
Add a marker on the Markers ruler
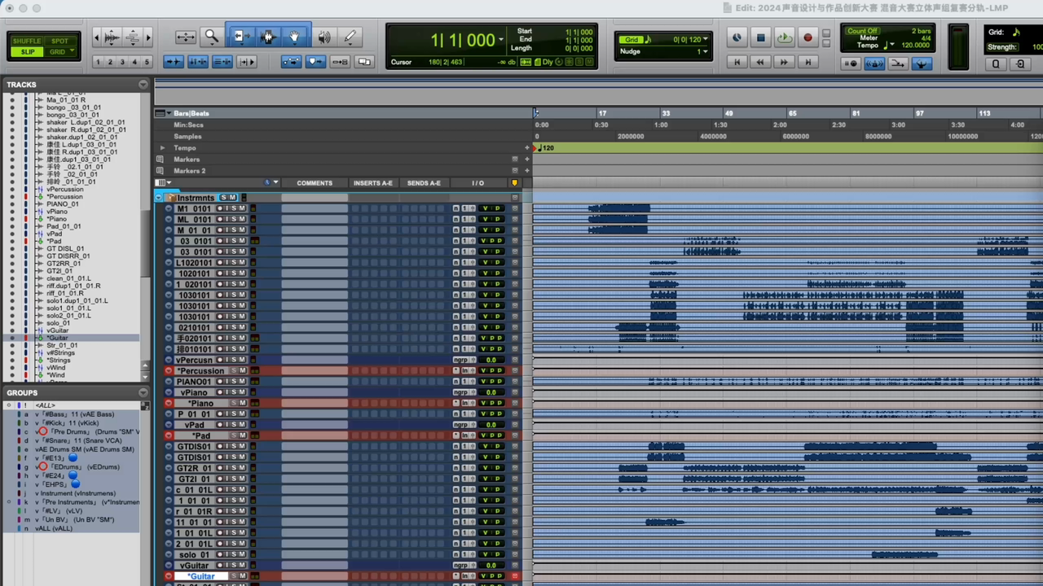tap(527, 160)
